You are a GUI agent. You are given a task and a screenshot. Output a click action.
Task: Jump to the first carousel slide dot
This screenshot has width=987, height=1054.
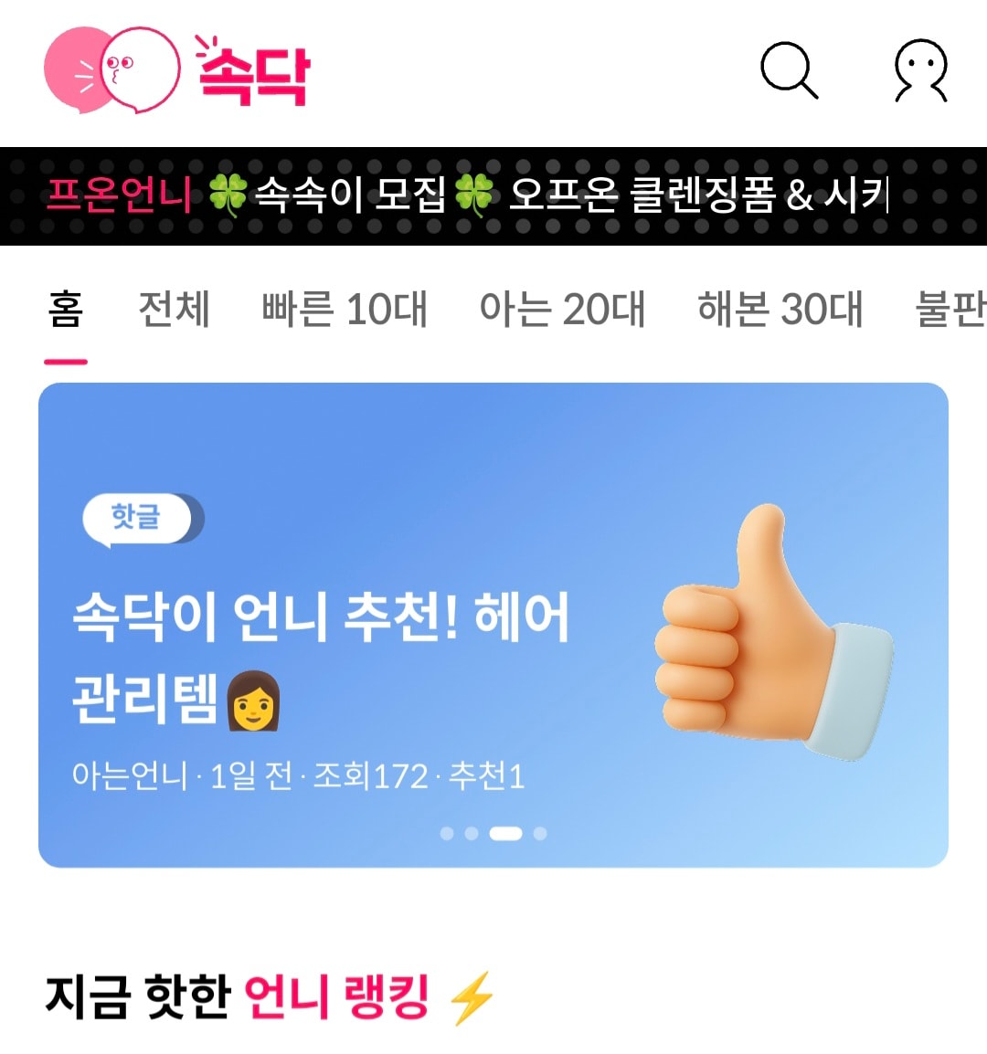(x=447, y=834)
